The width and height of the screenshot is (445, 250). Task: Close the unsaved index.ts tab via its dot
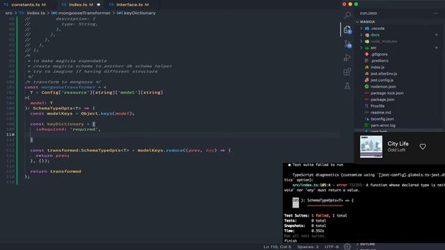click(x=99, y=5)
